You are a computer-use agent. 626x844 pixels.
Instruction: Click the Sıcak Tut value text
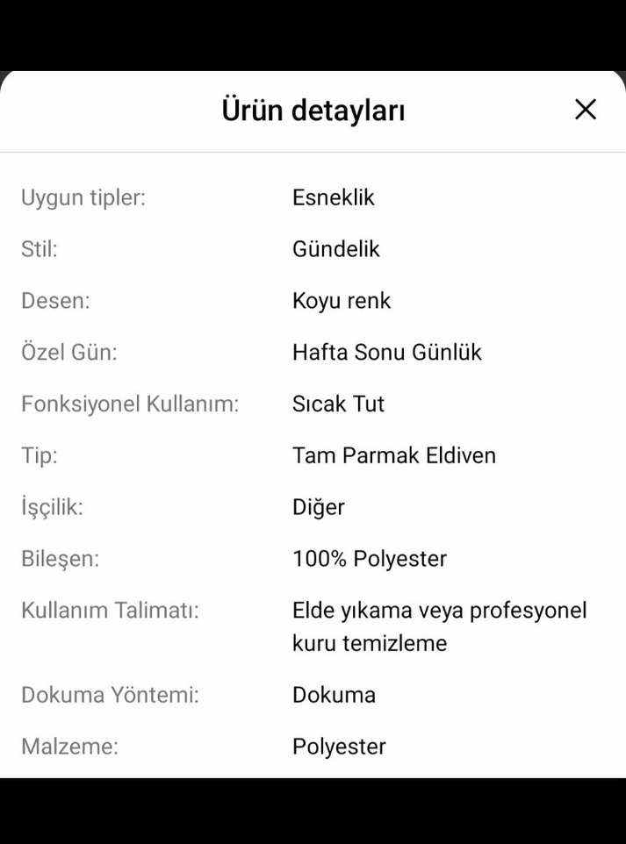click(x=339, y=404)
